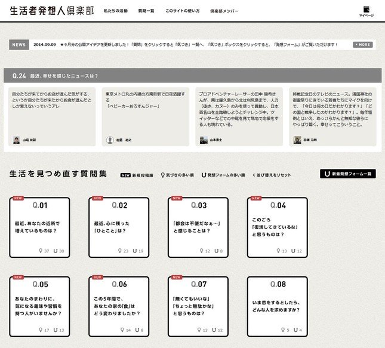Click lightbulb icon on Q.02 card
The height and width of the screenshot is (348, 385).
click(120, 251)
